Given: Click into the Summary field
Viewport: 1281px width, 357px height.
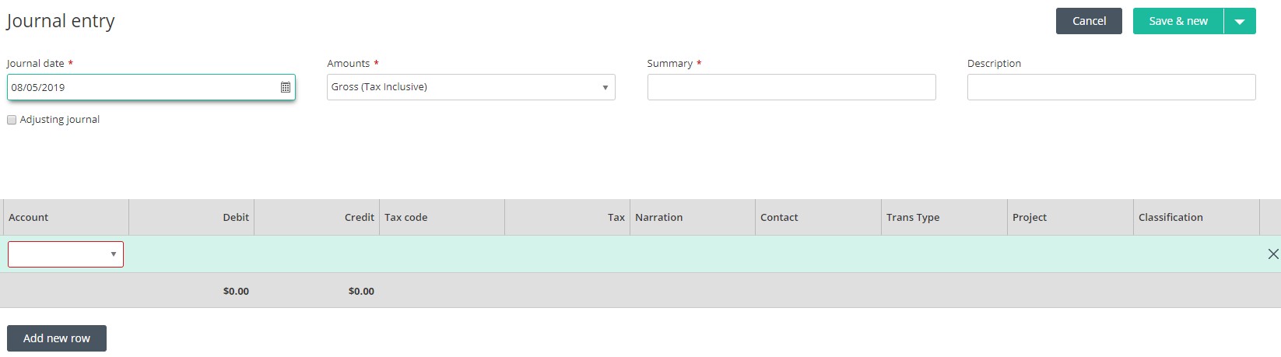Looking at the screenshot, I should pyautogui.click(x=791, y=87).
